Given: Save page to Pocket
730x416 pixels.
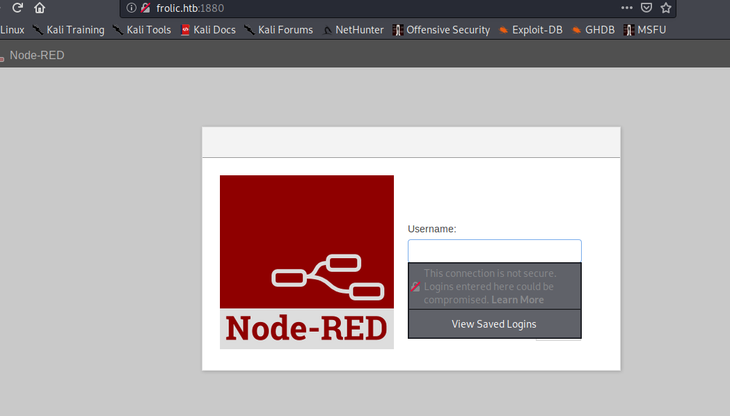Looking at the screenshot, I should pos(646,8).
